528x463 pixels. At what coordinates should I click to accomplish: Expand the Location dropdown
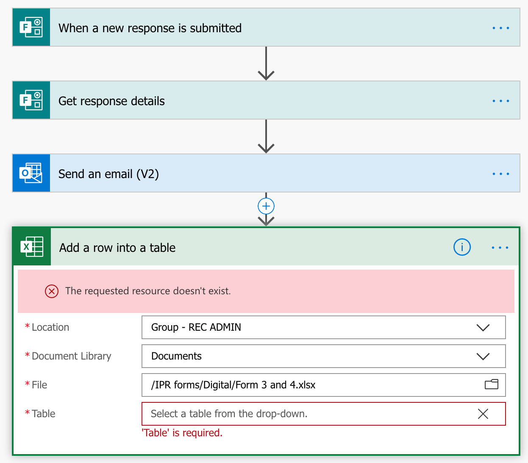pyautogui.click(x=483, y=327)
